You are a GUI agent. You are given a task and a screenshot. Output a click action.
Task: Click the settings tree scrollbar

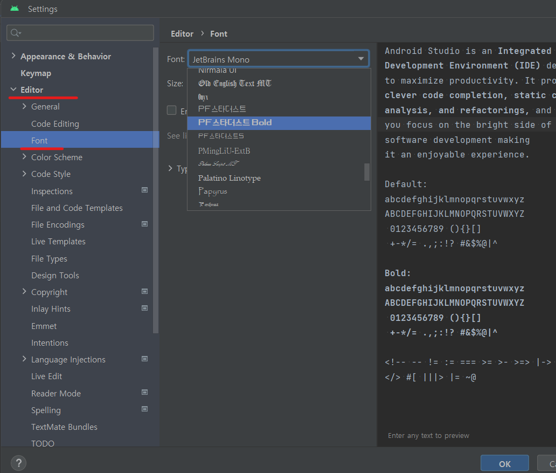pos(156,190)
